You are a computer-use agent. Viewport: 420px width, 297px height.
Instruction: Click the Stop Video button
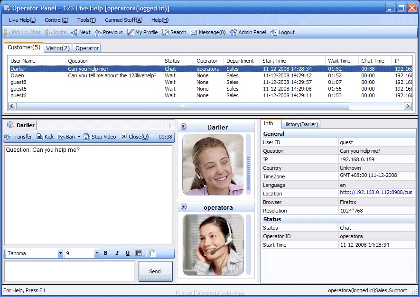click(100, 137)
